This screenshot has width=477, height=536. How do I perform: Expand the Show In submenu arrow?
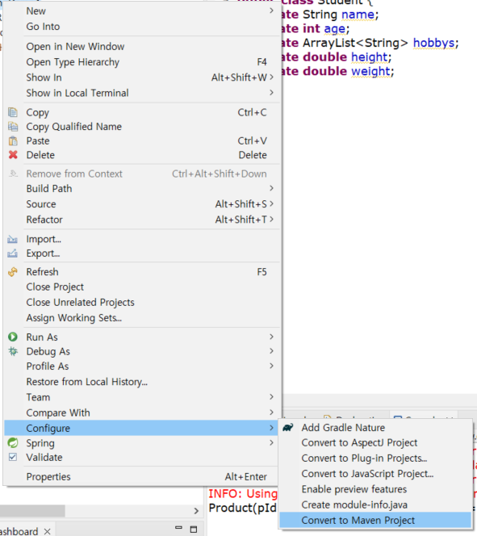271,77
